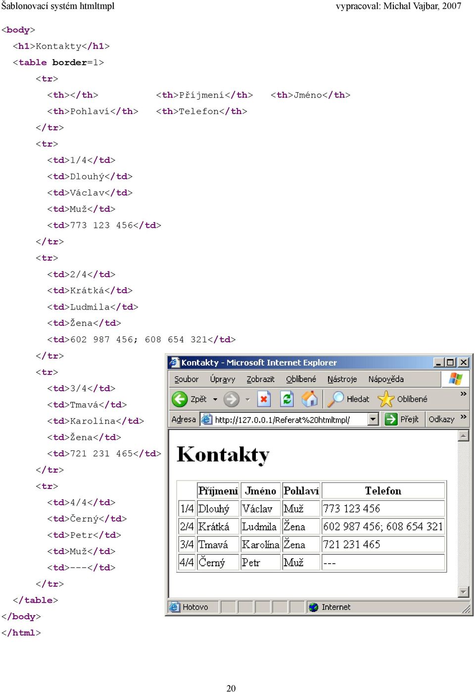Viewport: 475px width, 692px height.
Task: Click the Windows flag logo in menu bar
Action: tap(456, 379)
